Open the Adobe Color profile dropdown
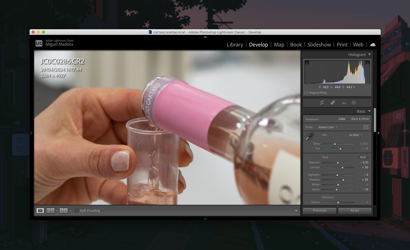The image size is (410, 250). click(x=328, y=127)
